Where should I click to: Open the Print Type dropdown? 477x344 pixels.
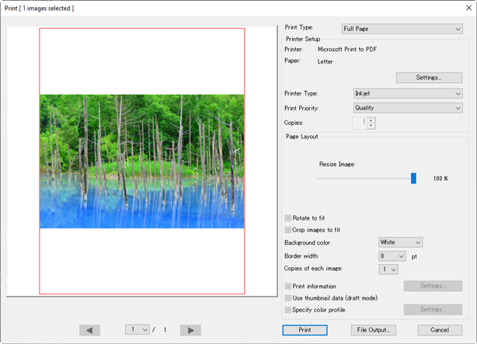click(x=402, y=29)
